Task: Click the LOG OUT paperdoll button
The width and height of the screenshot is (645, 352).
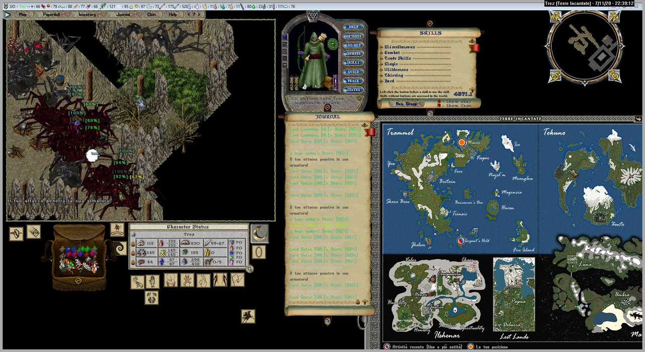Action: pos(353,45)
